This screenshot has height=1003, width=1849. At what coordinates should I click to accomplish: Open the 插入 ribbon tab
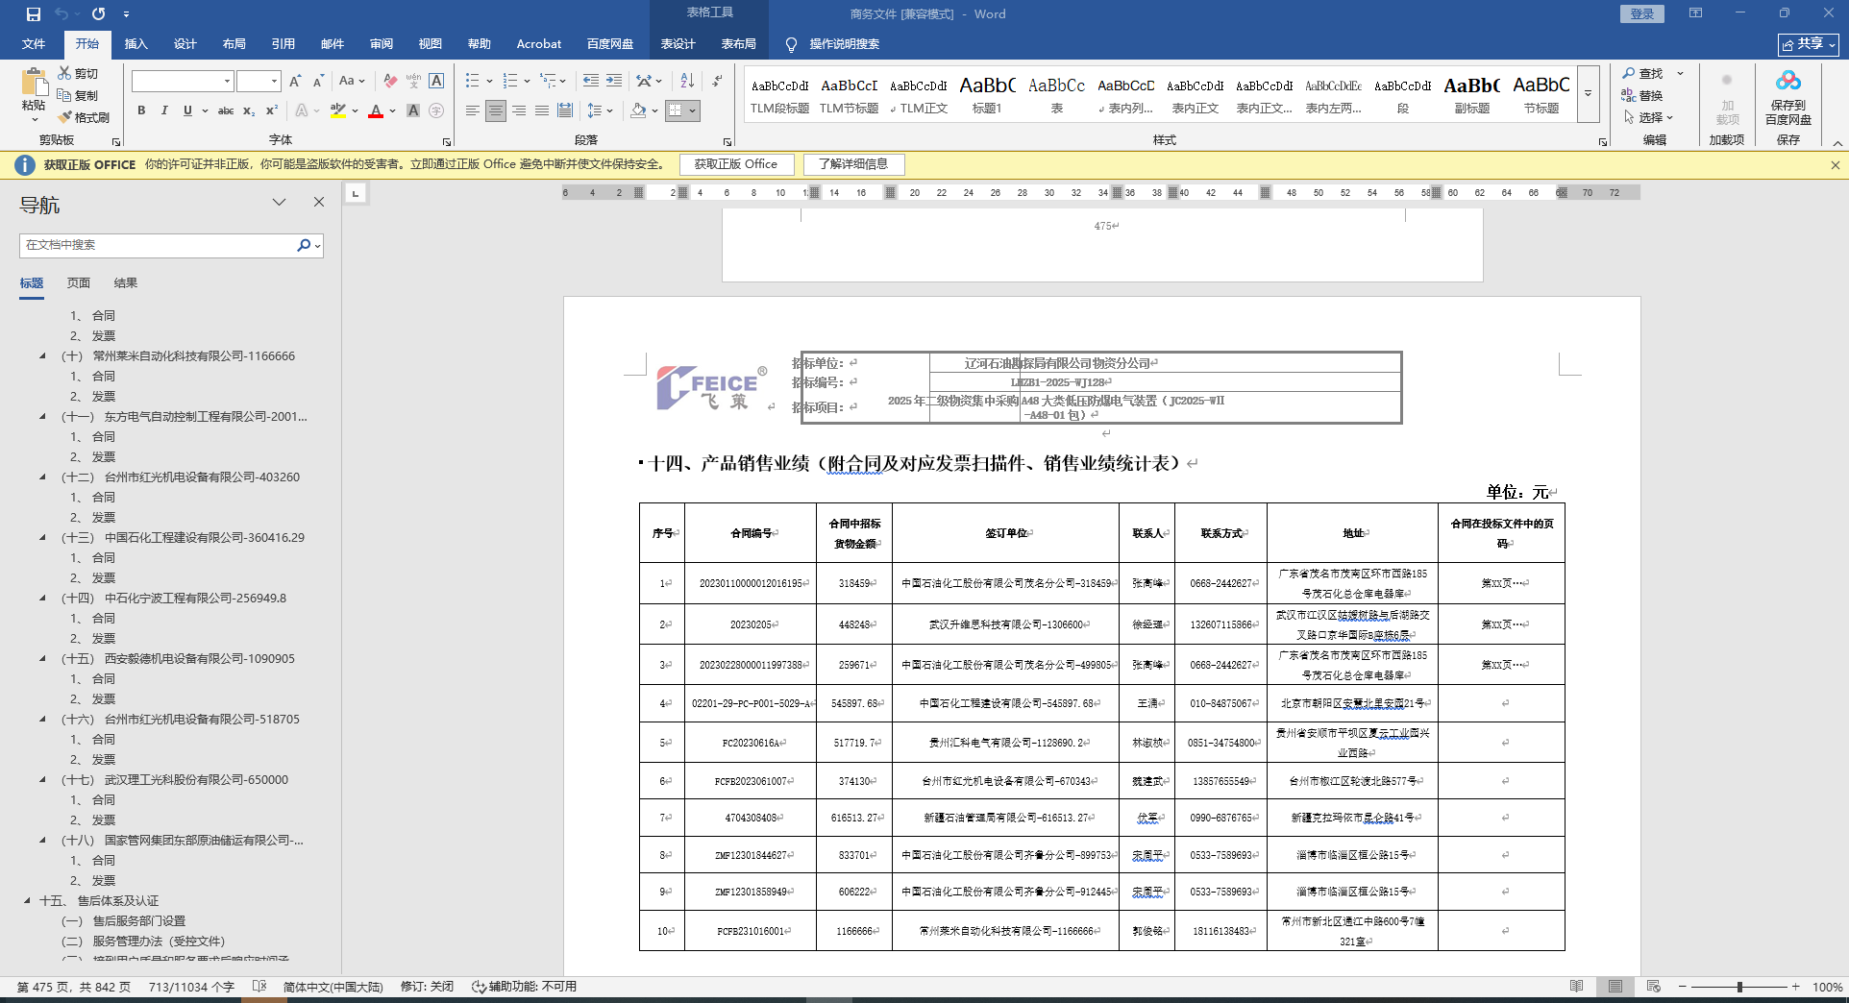pyautogui.click(x=136, y=44)
